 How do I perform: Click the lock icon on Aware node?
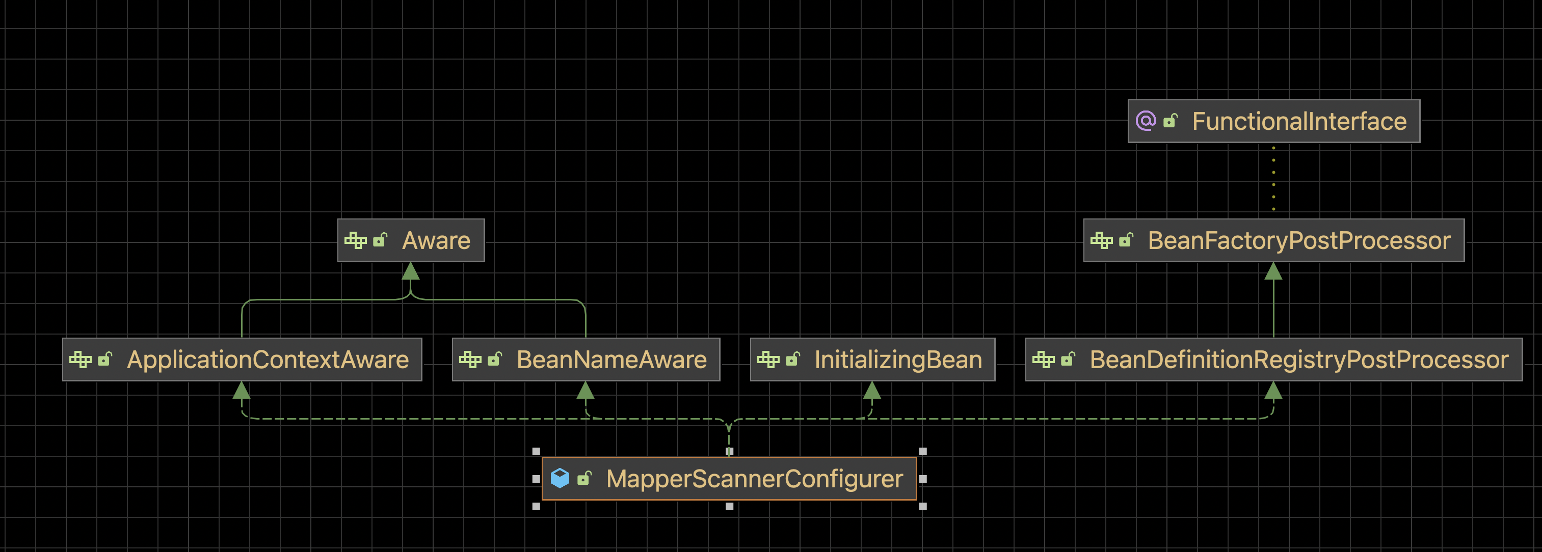(x=380, y=240)
